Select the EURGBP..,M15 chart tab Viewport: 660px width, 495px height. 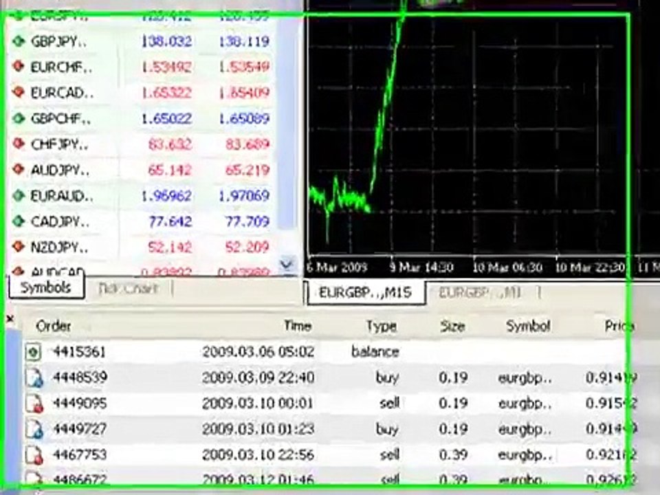(365, 292)
